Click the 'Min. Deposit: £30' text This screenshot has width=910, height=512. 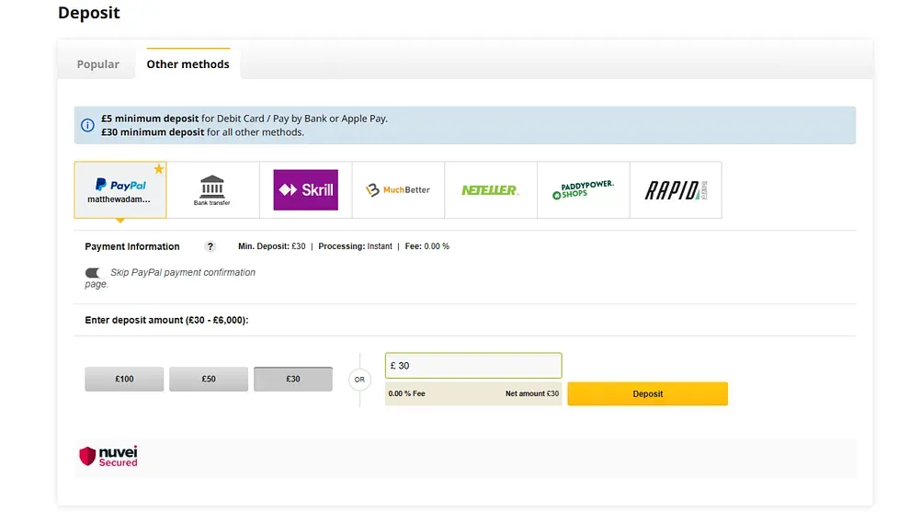click(271, 246)
